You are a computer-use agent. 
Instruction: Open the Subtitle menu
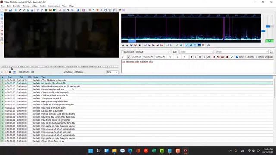coord(17,6)
